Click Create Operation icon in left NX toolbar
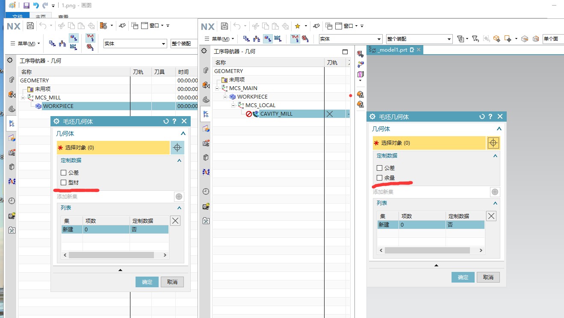Viewport: 564px width, 318px height. tap(103, 26)
